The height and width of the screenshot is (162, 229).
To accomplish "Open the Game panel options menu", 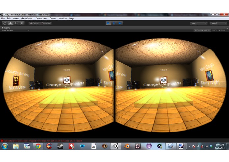I will (227, 28).
